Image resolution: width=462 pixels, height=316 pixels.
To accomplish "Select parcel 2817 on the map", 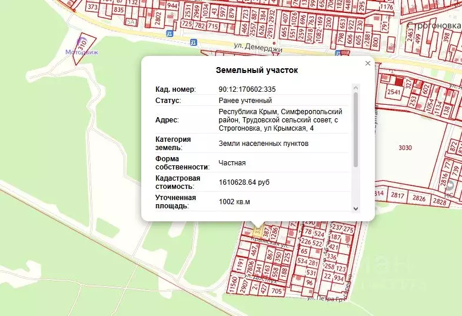I will click(397, 195).
